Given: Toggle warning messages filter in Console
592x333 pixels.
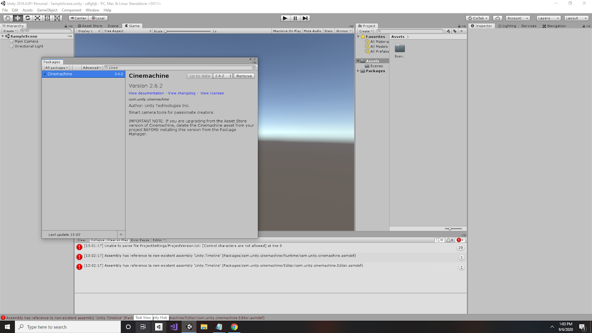Looking at the screenshot, I should [450, 240].
